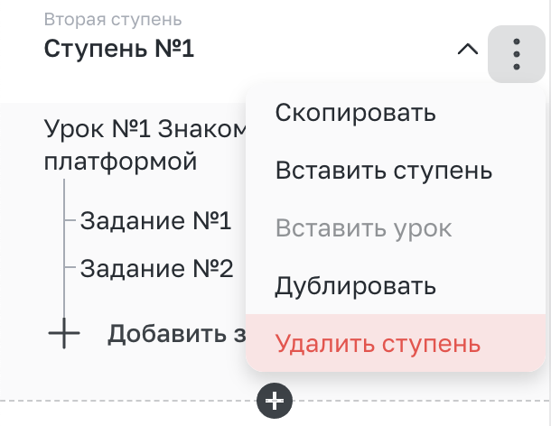This screenshot has width=551, height=426.
Task: Click the Добавить text button under tasks
Action: tap(176, 334)
